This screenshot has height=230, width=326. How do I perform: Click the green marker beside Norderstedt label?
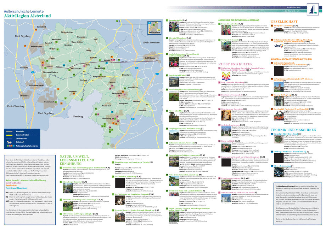click(56, 102)
